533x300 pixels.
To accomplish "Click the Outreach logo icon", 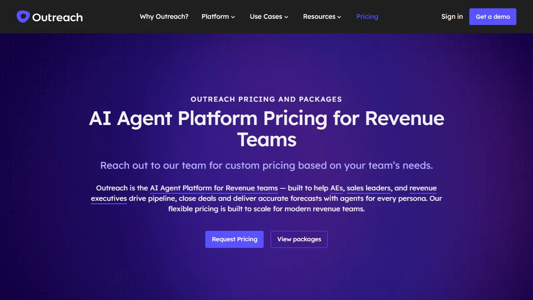I will point(23,17).
